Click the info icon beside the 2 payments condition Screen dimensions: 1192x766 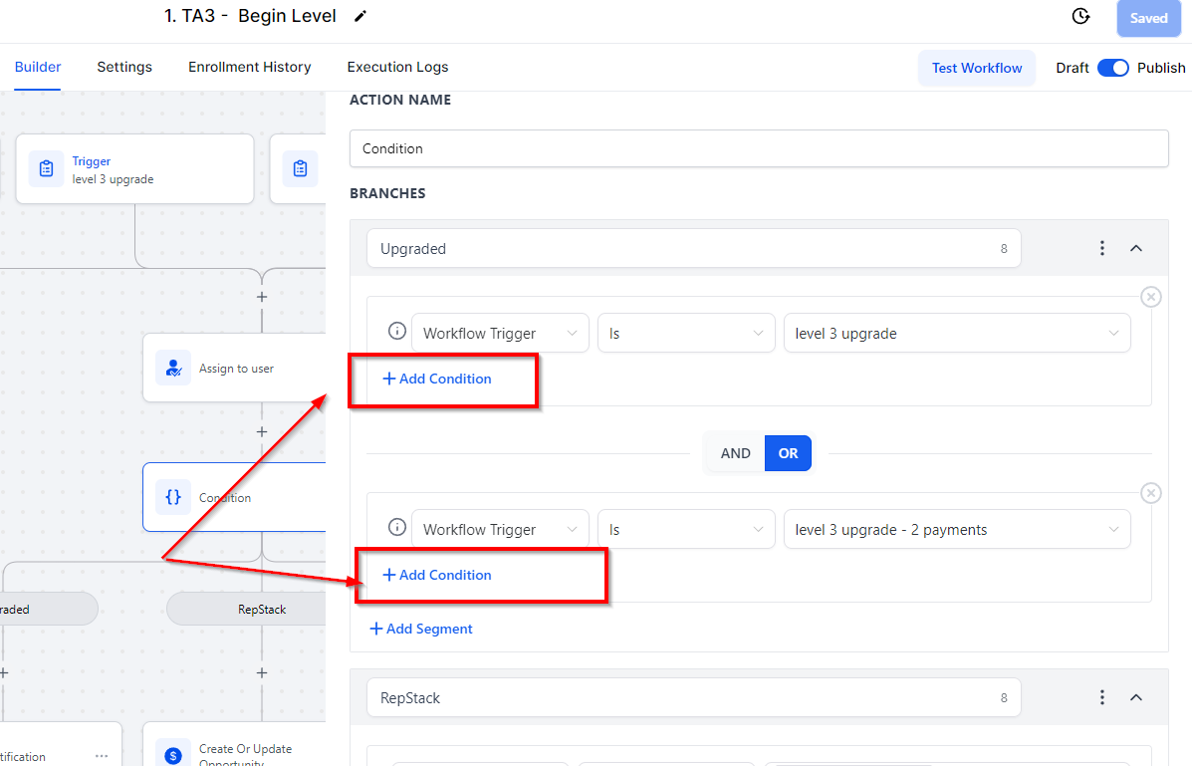pos(396,527)
